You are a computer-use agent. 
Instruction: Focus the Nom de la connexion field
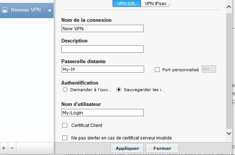[102, 28]
